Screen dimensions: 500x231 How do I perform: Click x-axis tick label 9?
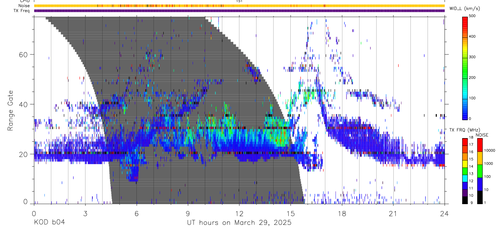pyautogui.click(x=188, y=213)
